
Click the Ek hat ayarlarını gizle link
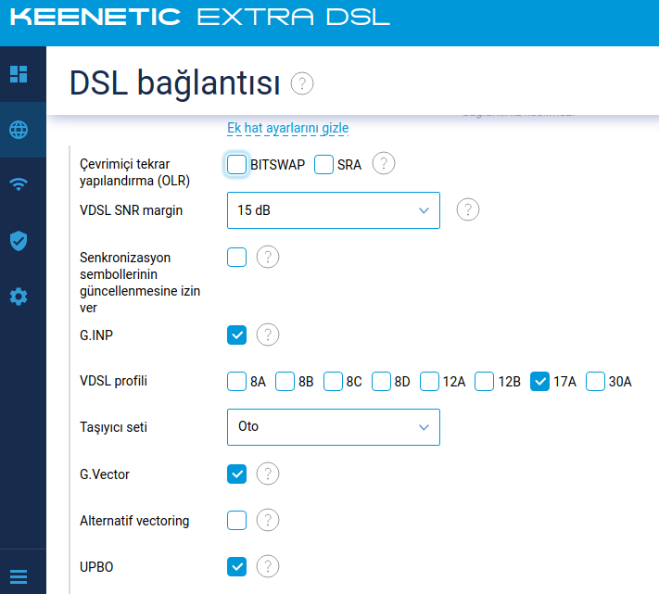(288, 128)
